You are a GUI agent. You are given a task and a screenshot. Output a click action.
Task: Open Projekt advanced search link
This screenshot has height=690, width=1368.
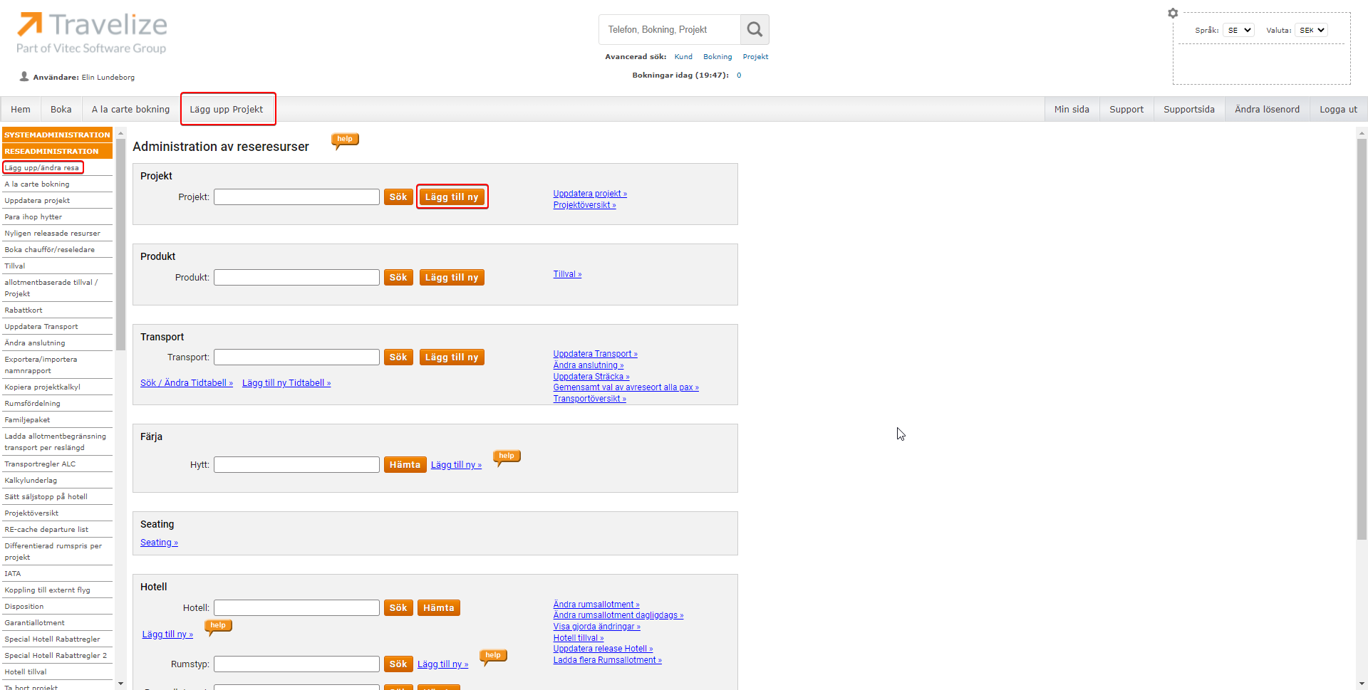(x=755, y=57)
